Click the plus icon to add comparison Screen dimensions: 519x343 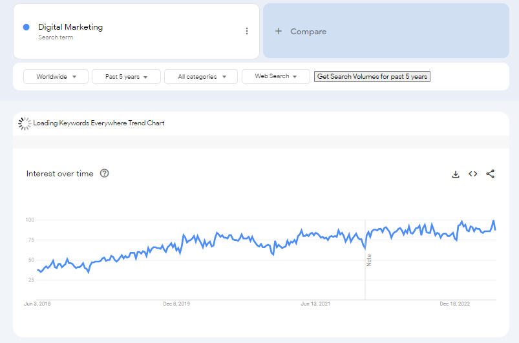point(279,31)
